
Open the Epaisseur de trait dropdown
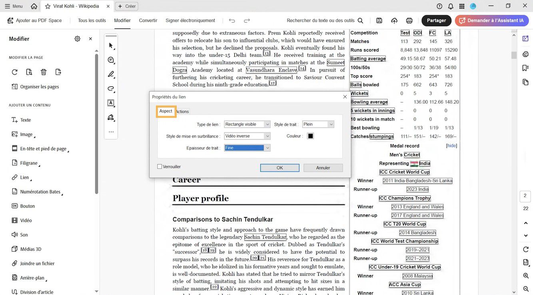click(248, 148)
